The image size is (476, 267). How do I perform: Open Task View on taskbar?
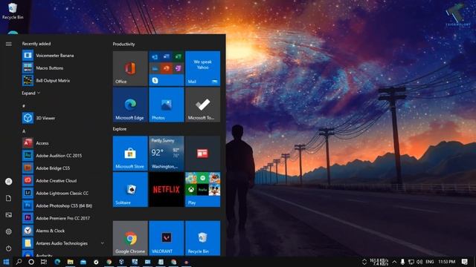[44, 262]
